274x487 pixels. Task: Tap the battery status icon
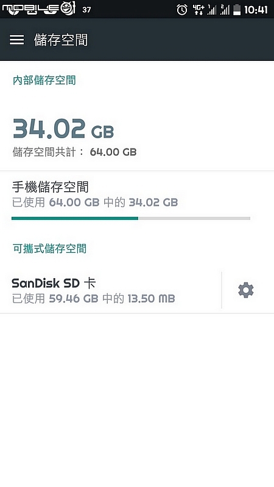click(x=237, y=10)
